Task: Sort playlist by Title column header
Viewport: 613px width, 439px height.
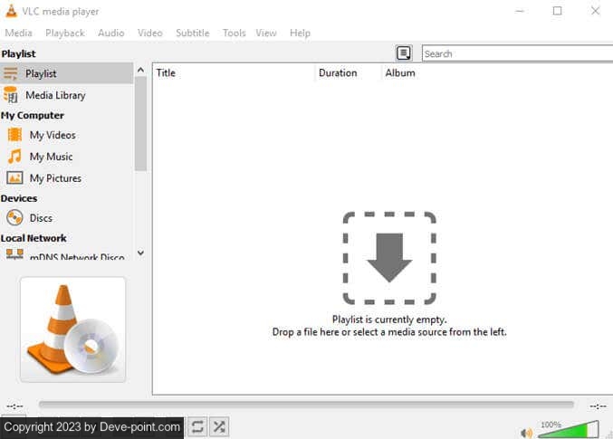Action: (x=167, y=73)
